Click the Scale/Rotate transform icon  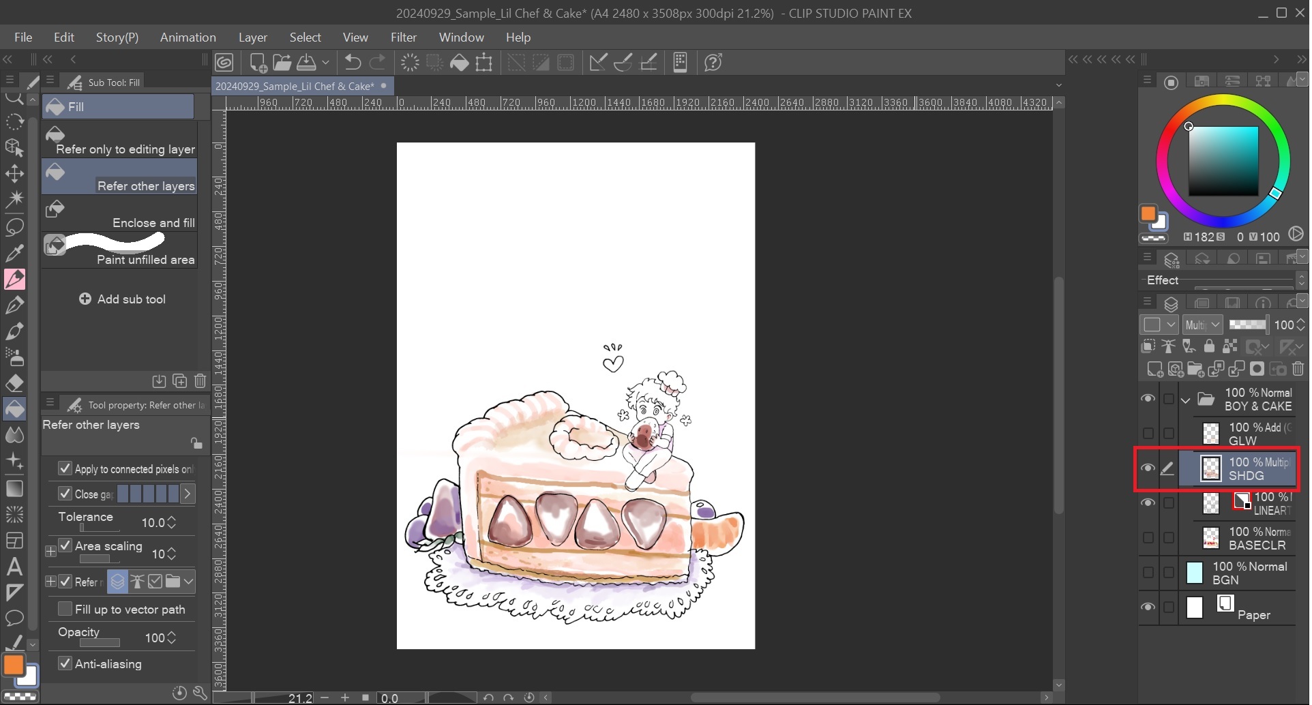pyautogui.click(x=484, y=63)
